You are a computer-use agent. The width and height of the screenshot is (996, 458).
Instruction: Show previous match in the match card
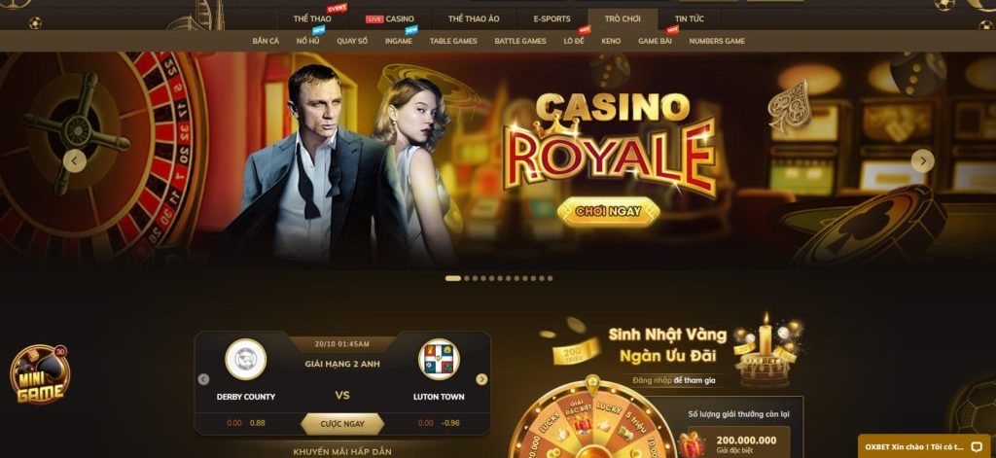(203, 379)
